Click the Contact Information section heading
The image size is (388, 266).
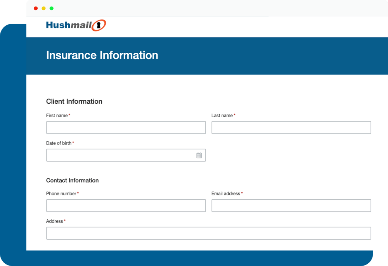72,180
